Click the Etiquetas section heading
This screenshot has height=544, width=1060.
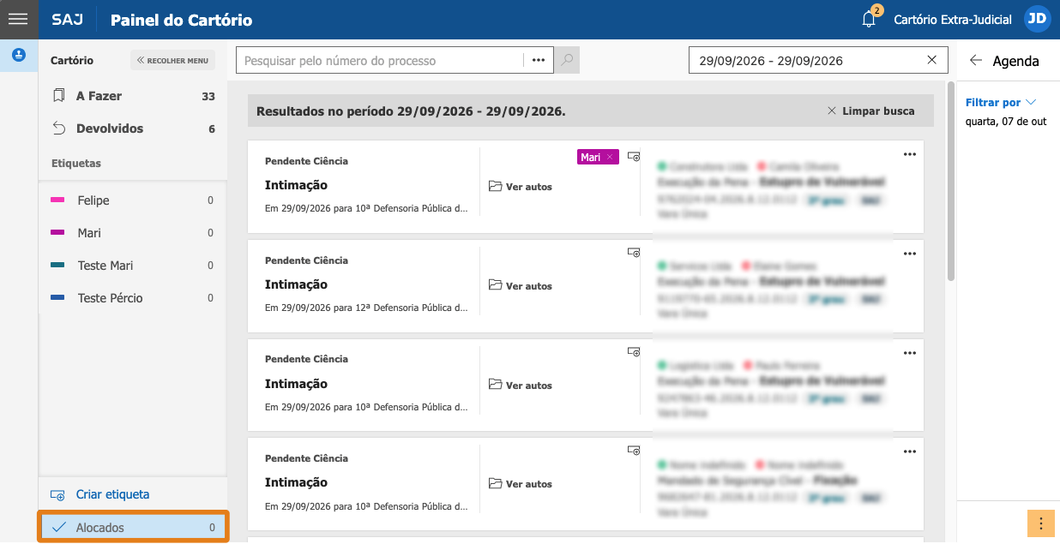click(76, 163)
